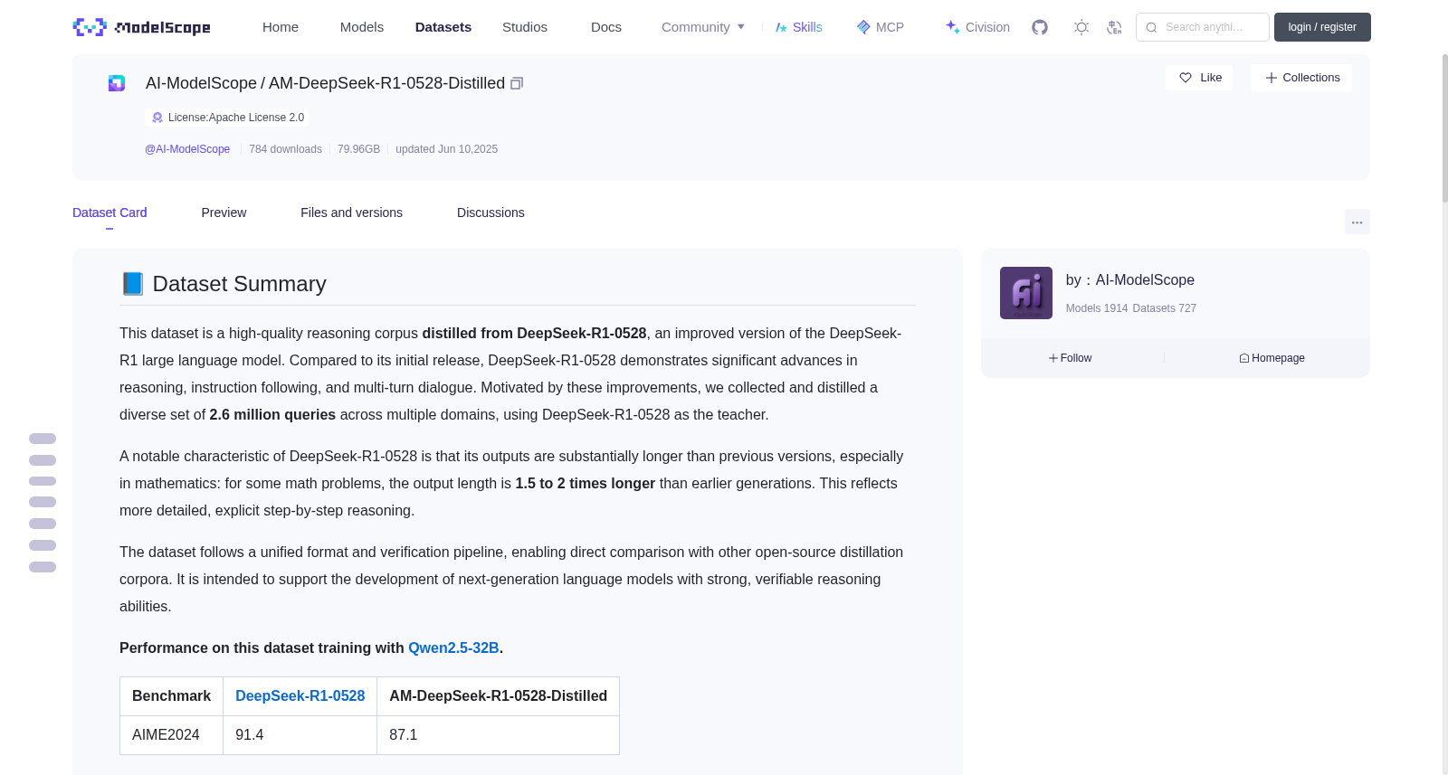Toggle the light/dark theme sun icon

[1081, 27]
